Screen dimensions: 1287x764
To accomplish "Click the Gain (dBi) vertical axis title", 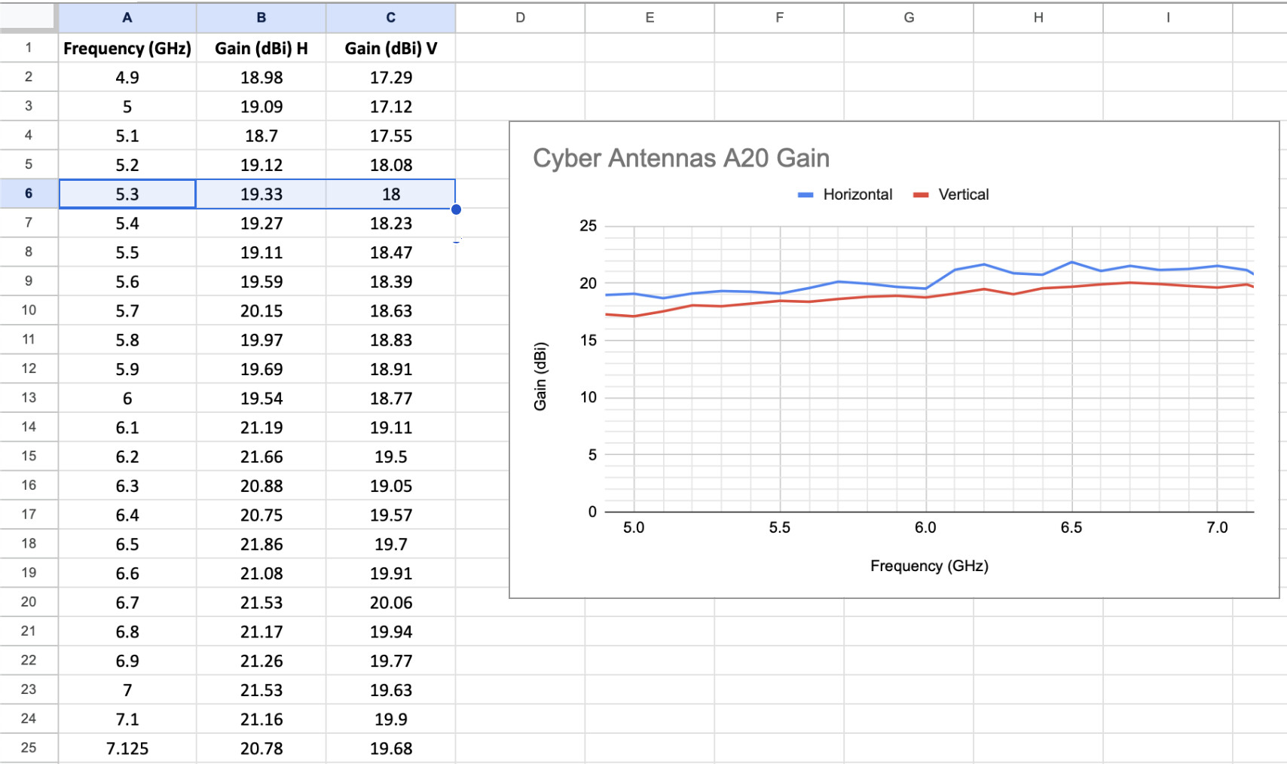I will coord(540,377).
